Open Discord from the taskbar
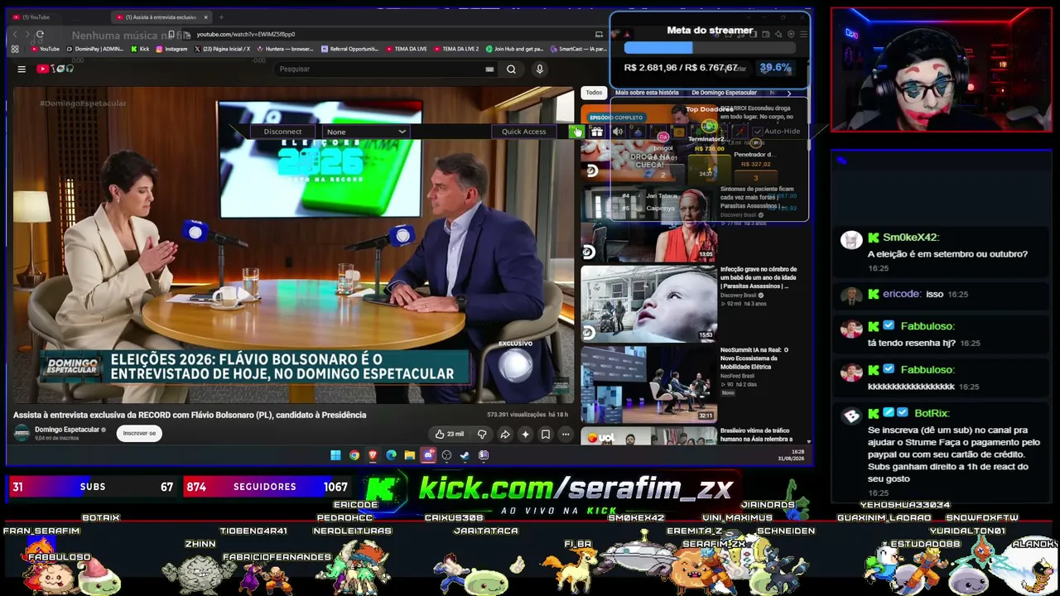 coord(428,454)
